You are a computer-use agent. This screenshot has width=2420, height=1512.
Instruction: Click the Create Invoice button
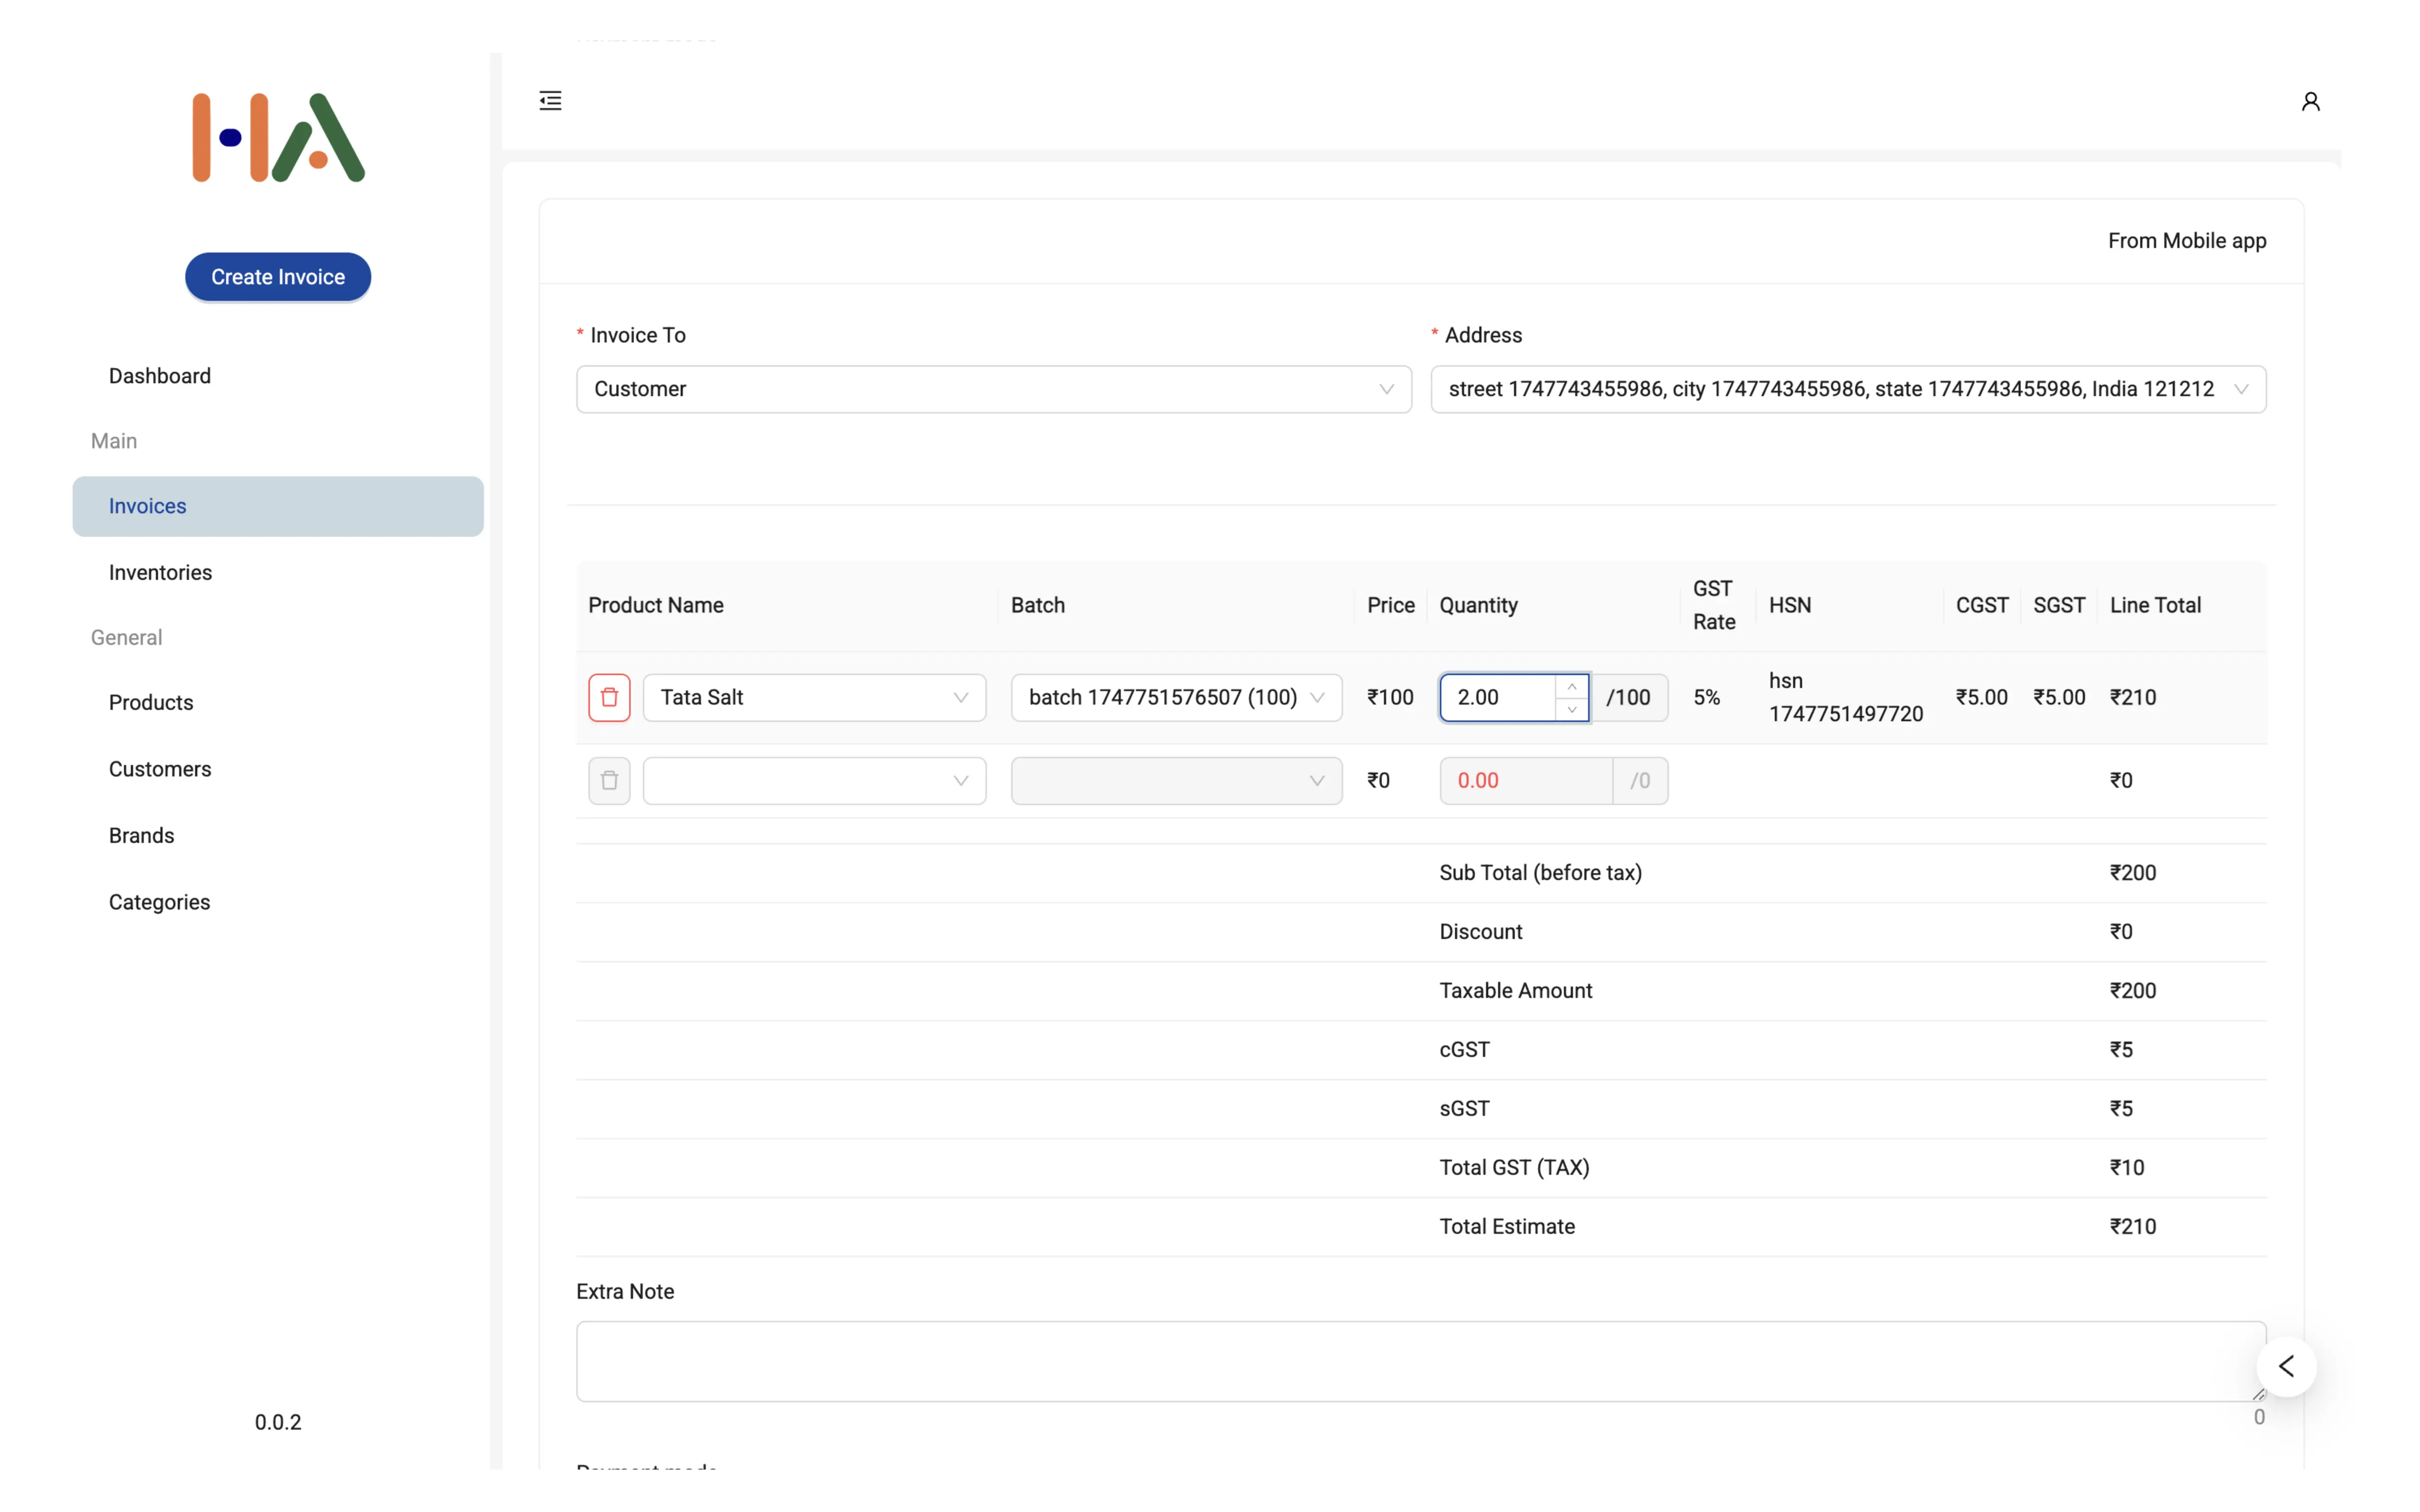pyautogui.click(x=277, y=277)
